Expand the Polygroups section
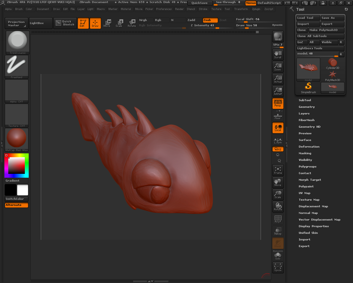This screenshot has height=283, width=353. coord(307,167)
